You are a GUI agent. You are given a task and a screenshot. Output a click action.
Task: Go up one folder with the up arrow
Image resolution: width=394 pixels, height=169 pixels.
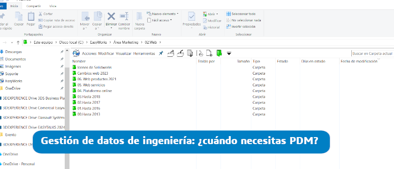pos(18,43)
